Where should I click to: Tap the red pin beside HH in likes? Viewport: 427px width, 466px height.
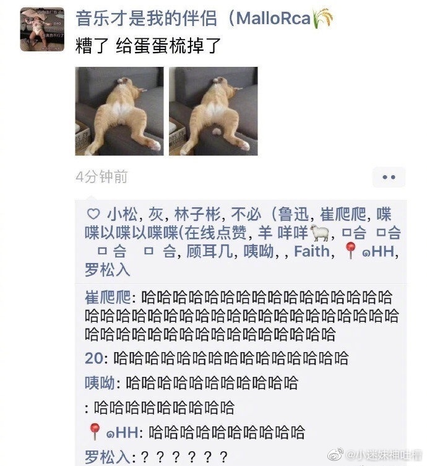click(x=351, y=250)
